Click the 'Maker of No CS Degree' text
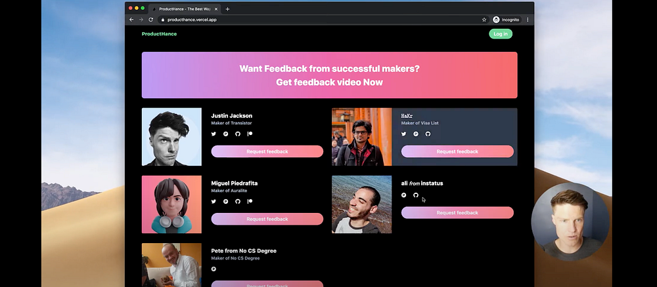This screenshot has width=657, height=287. (235, 258)
